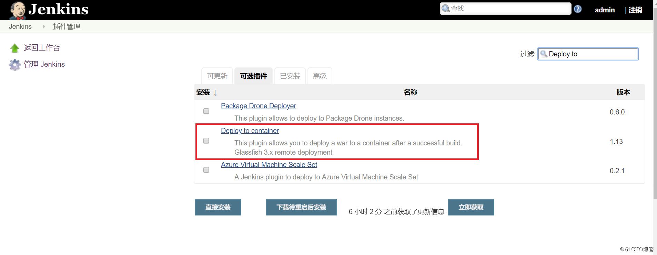Click the Glassfish 3.x remote deployment text
This screenshot has width=657, height=255.
point(283,152)
